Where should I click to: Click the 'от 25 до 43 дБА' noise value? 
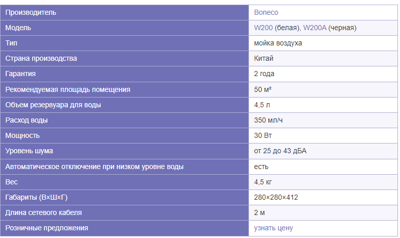(280, 151)
